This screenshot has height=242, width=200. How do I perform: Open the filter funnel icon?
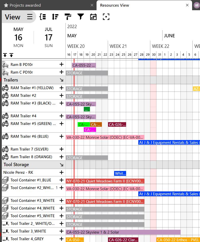[81, 17]
